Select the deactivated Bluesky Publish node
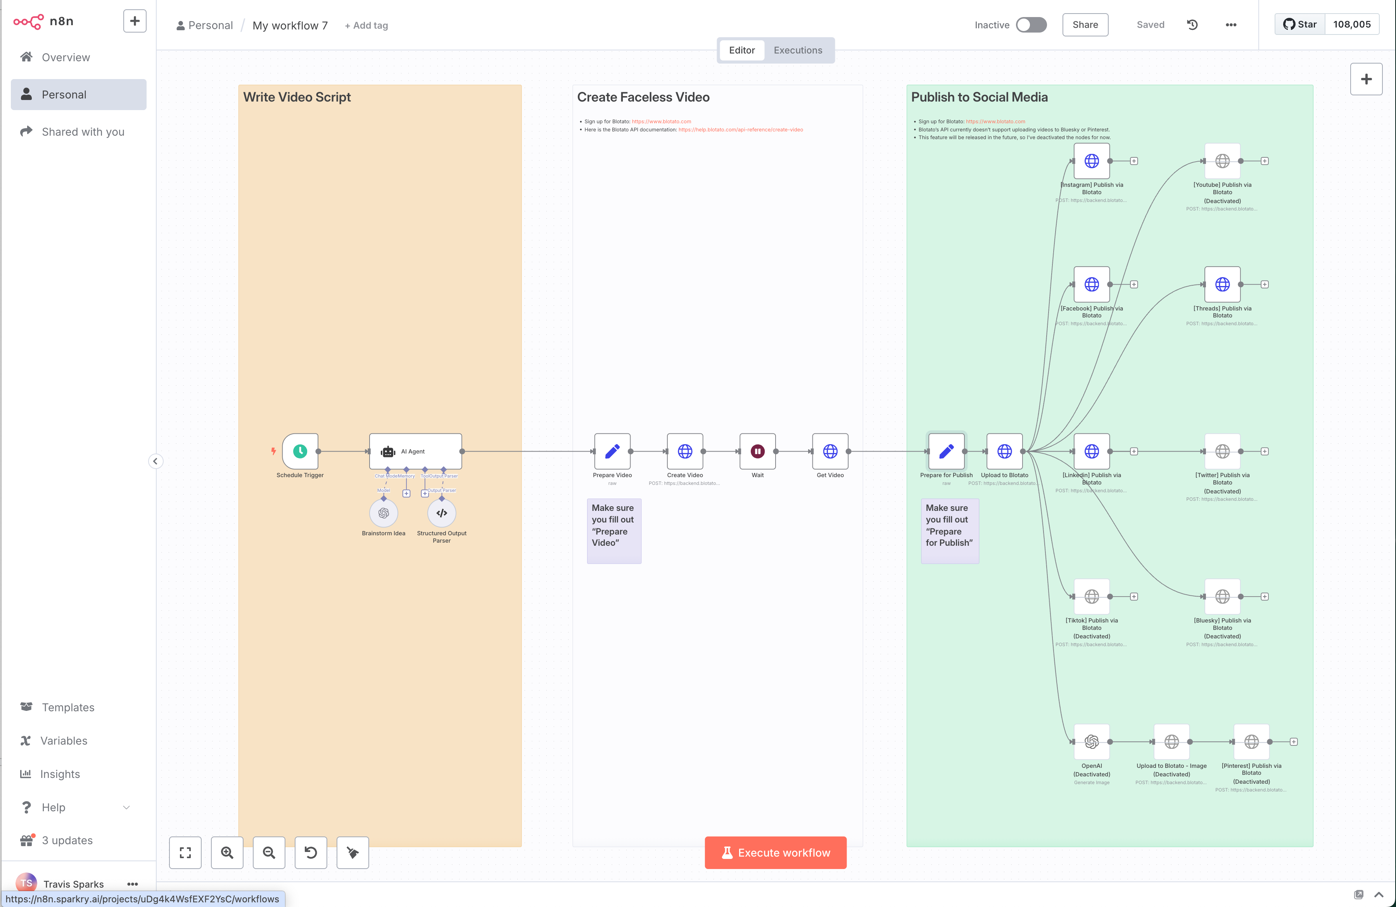1396x907 pixels. click(1222, 596)
